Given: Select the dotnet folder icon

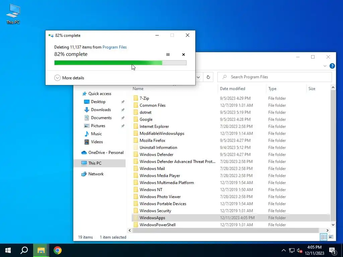Looking at the screenshot, I should (x=136, y=112).
